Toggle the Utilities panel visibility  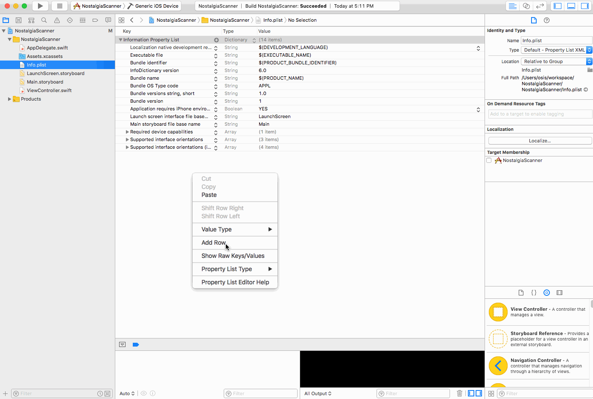tap(584, 6)
